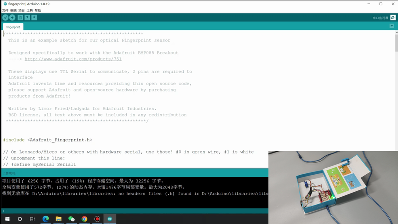Open WeChat from taskbar
This screenshot has width=398, height=224.
71,219
